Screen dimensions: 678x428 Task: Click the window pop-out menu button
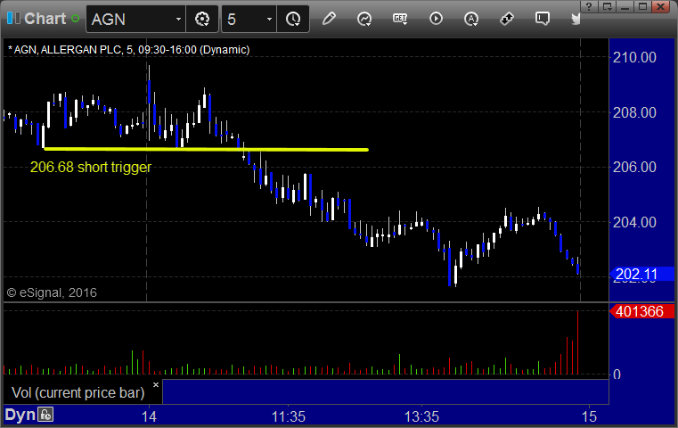click(607, 6)
